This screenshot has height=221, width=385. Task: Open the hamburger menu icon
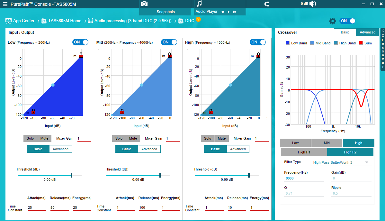point(5,4)
